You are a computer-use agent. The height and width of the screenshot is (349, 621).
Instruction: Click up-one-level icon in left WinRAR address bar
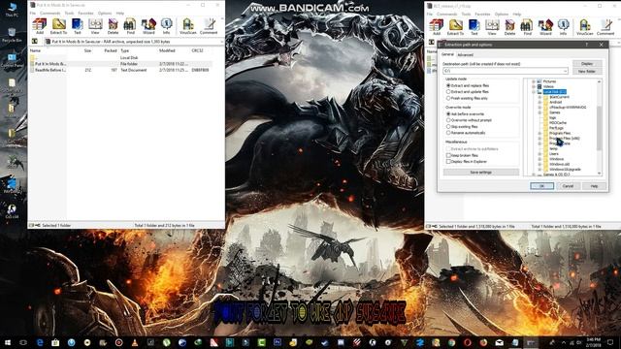tap(35, 41)
